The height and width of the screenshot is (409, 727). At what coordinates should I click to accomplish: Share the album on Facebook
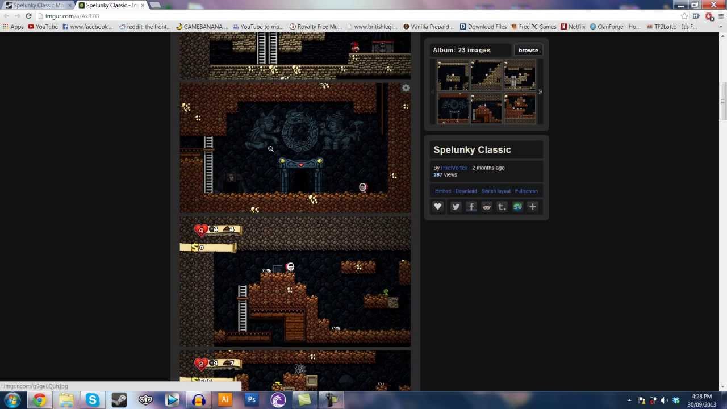click(x=471, y=207)
